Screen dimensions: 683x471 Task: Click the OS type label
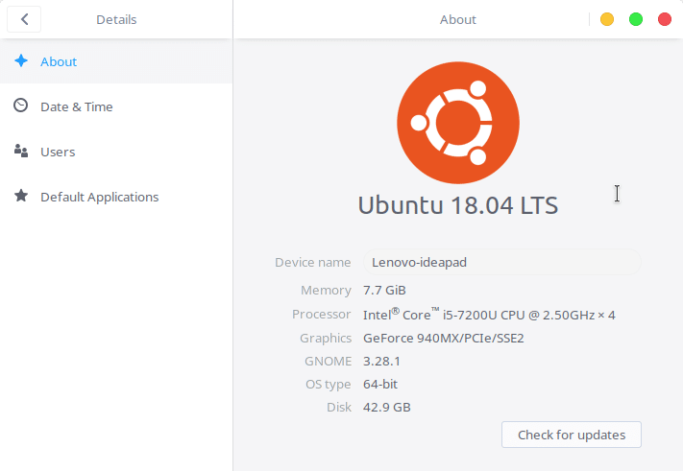point(328,385)
